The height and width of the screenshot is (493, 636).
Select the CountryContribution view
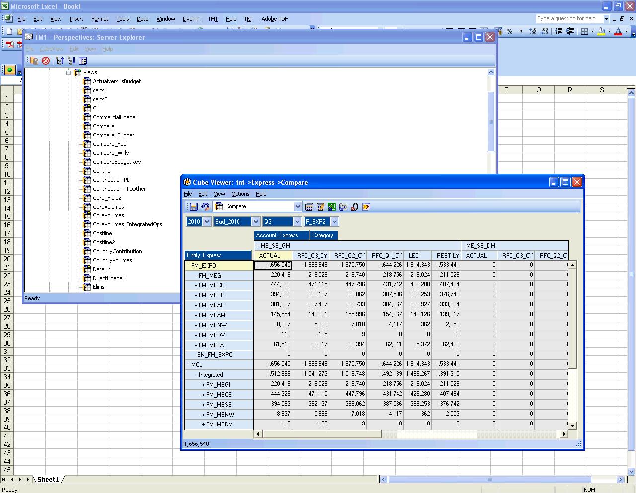(117, 251)
